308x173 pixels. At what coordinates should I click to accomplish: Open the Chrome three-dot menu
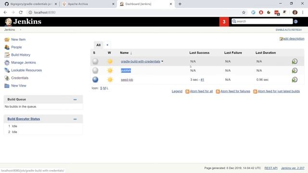tap(303, 12)
